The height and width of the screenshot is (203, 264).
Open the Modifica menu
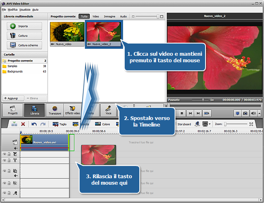click(13, 9)
